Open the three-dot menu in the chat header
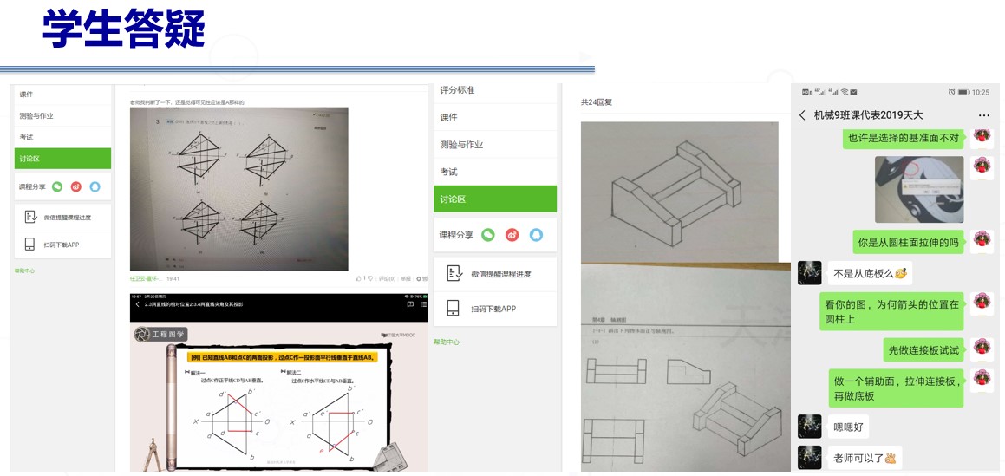This screenshot has height=476, width=1005. pyautogui.click(x=983, y=115)
